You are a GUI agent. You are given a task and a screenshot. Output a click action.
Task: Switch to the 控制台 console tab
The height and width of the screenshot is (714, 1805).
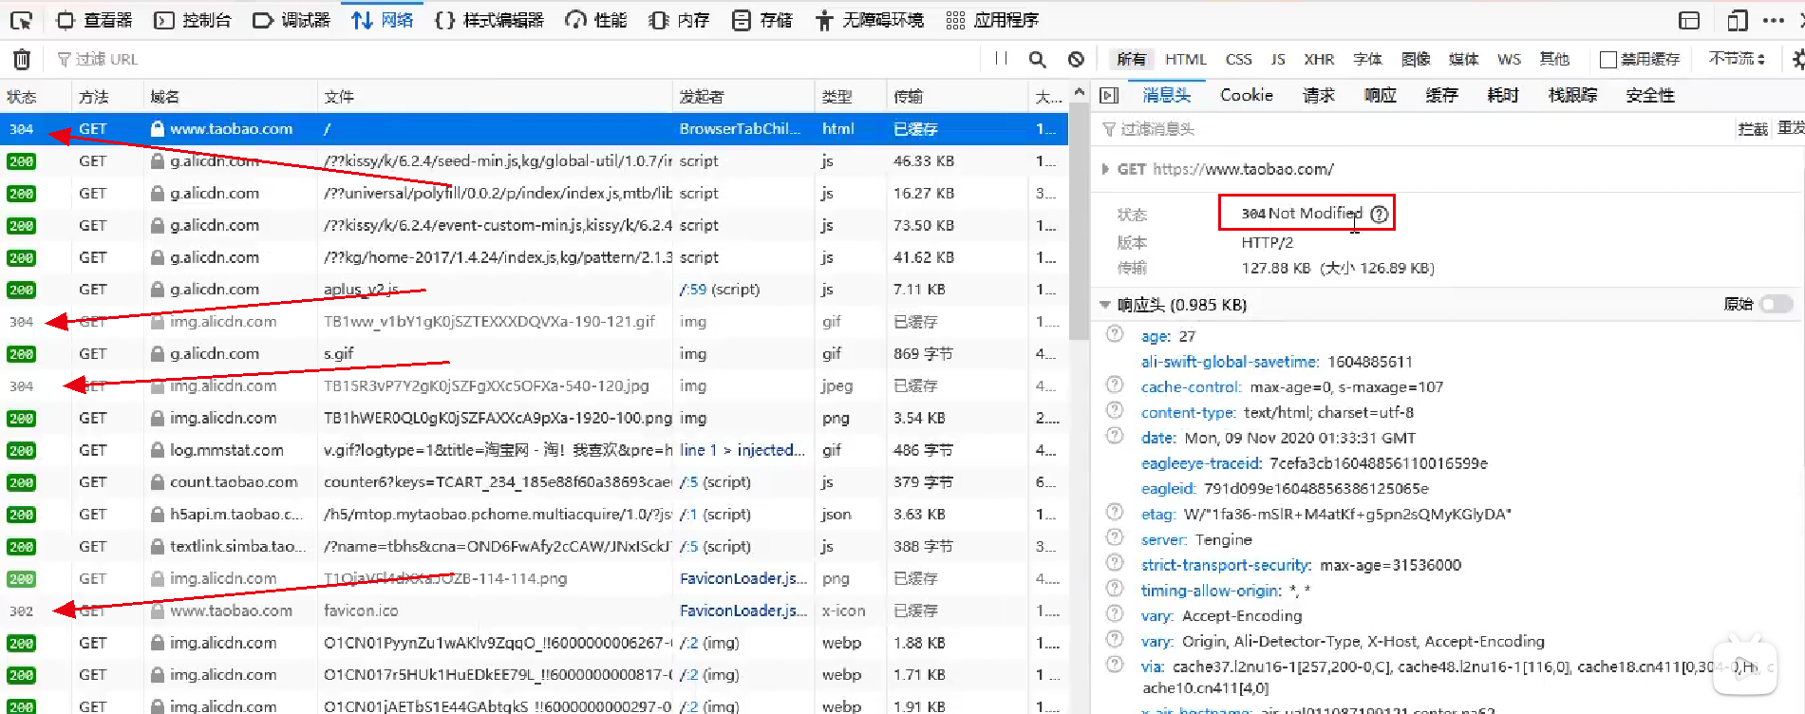pos(193,20)
